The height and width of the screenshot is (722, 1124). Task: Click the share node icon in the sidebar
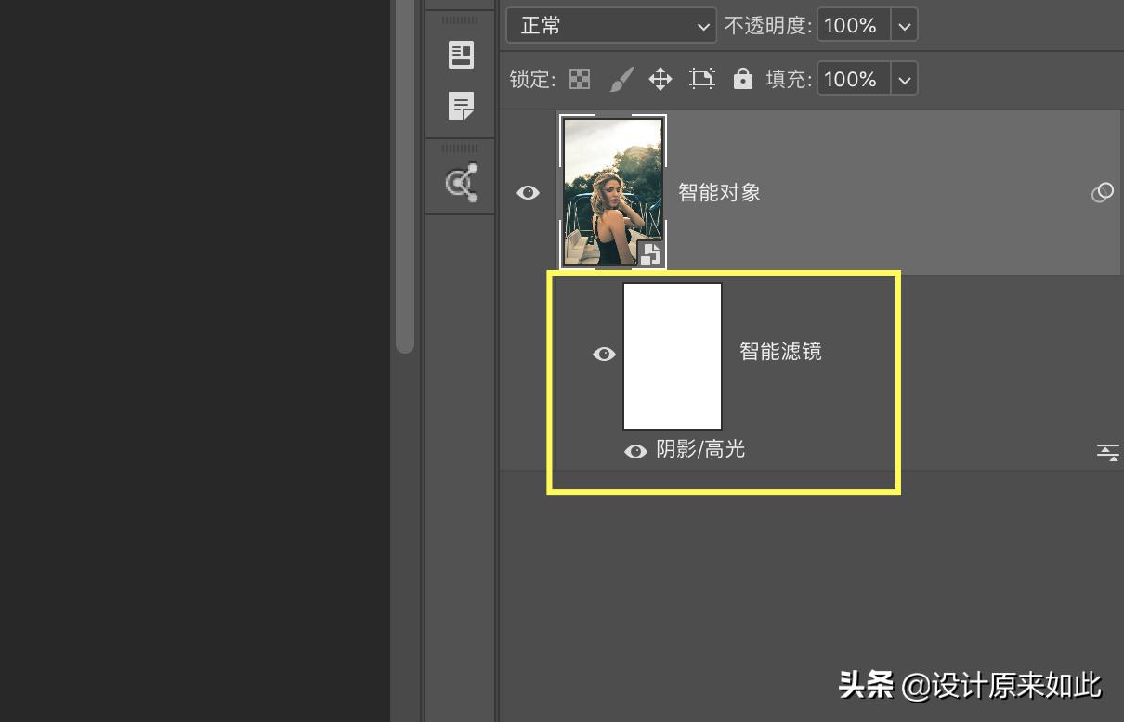[x=460, y=180]
